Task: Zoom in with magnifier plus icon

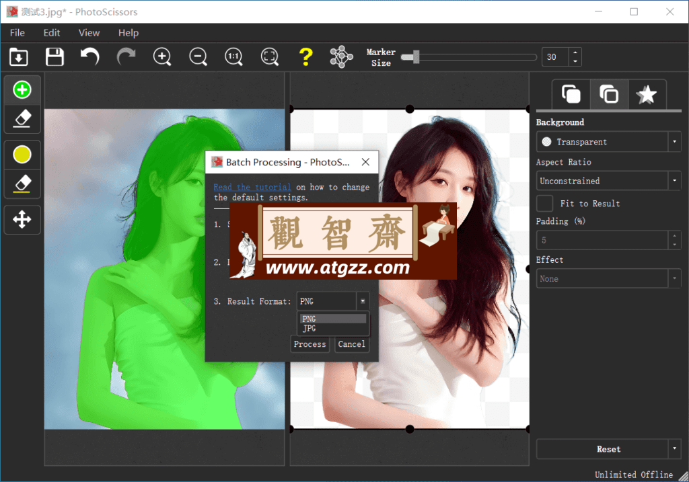Action: click(x=162, y=56)
